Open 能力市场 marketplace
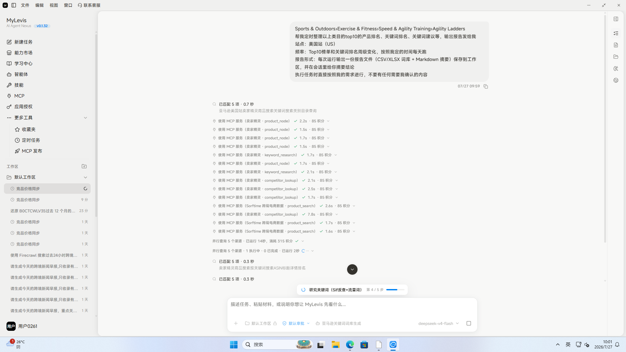The image size is (626, 352). (20, 53)
